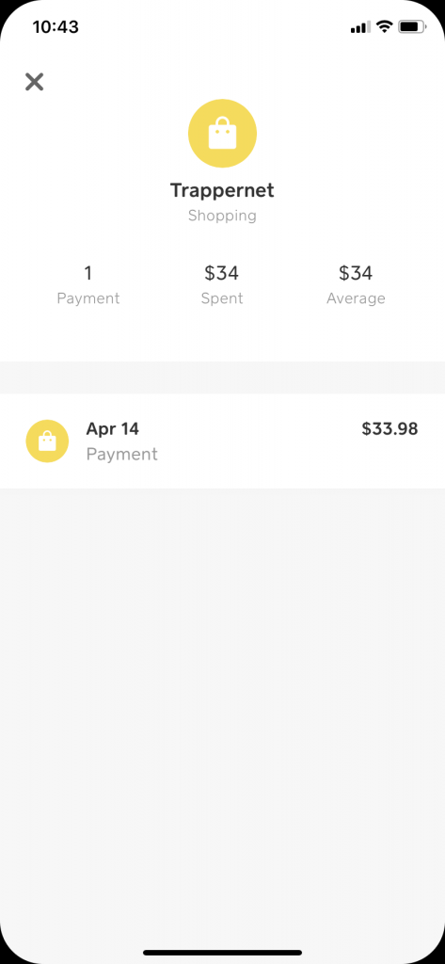Tap the Average label text
445x964 pixels.
(x=356, y=298)
